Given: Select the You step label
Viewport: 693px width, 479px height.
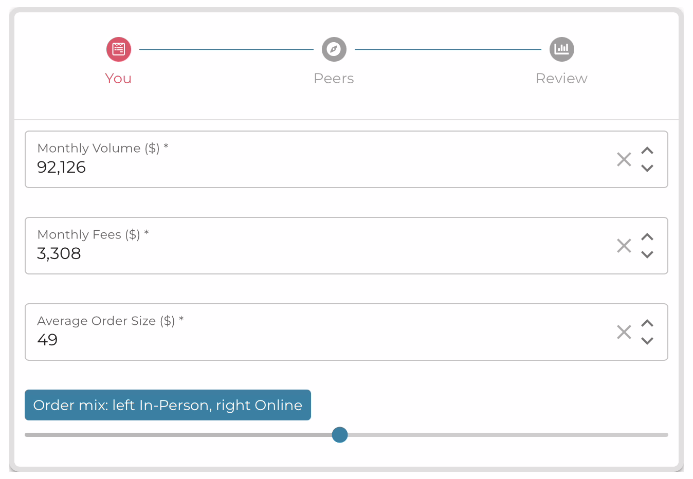Looking at the screenshot, I should pos(118,78).
